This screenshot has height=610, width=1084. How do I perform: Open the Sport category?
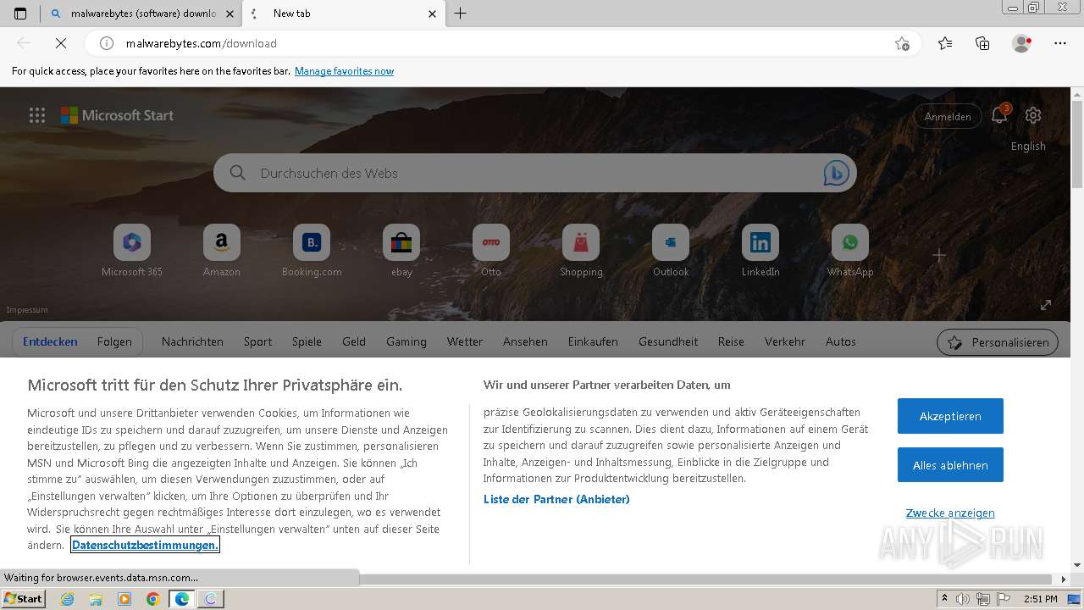pos(257,342)
